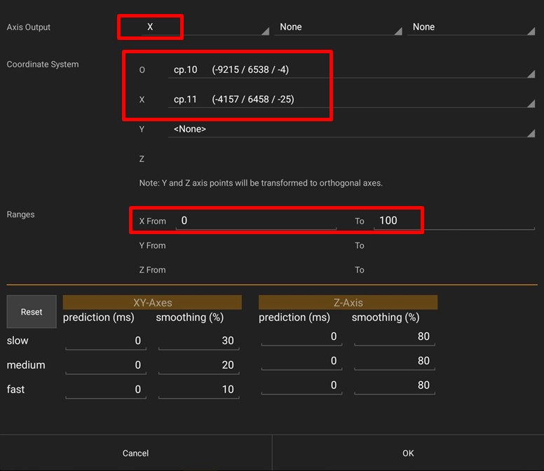Select the XY-Axes slow prediction field
The width and height of the screenshot is (544, 471).
(107, 341)
